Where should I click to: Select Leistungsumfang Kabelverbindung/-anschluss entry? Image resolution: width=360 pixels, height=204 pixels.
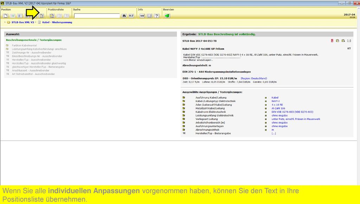pyautogui.click(x=39, y=49)
